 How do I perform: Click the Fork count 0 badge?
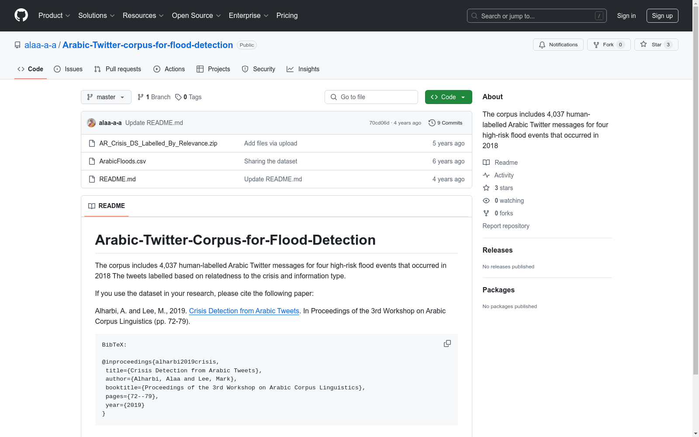tap(620, 45)
